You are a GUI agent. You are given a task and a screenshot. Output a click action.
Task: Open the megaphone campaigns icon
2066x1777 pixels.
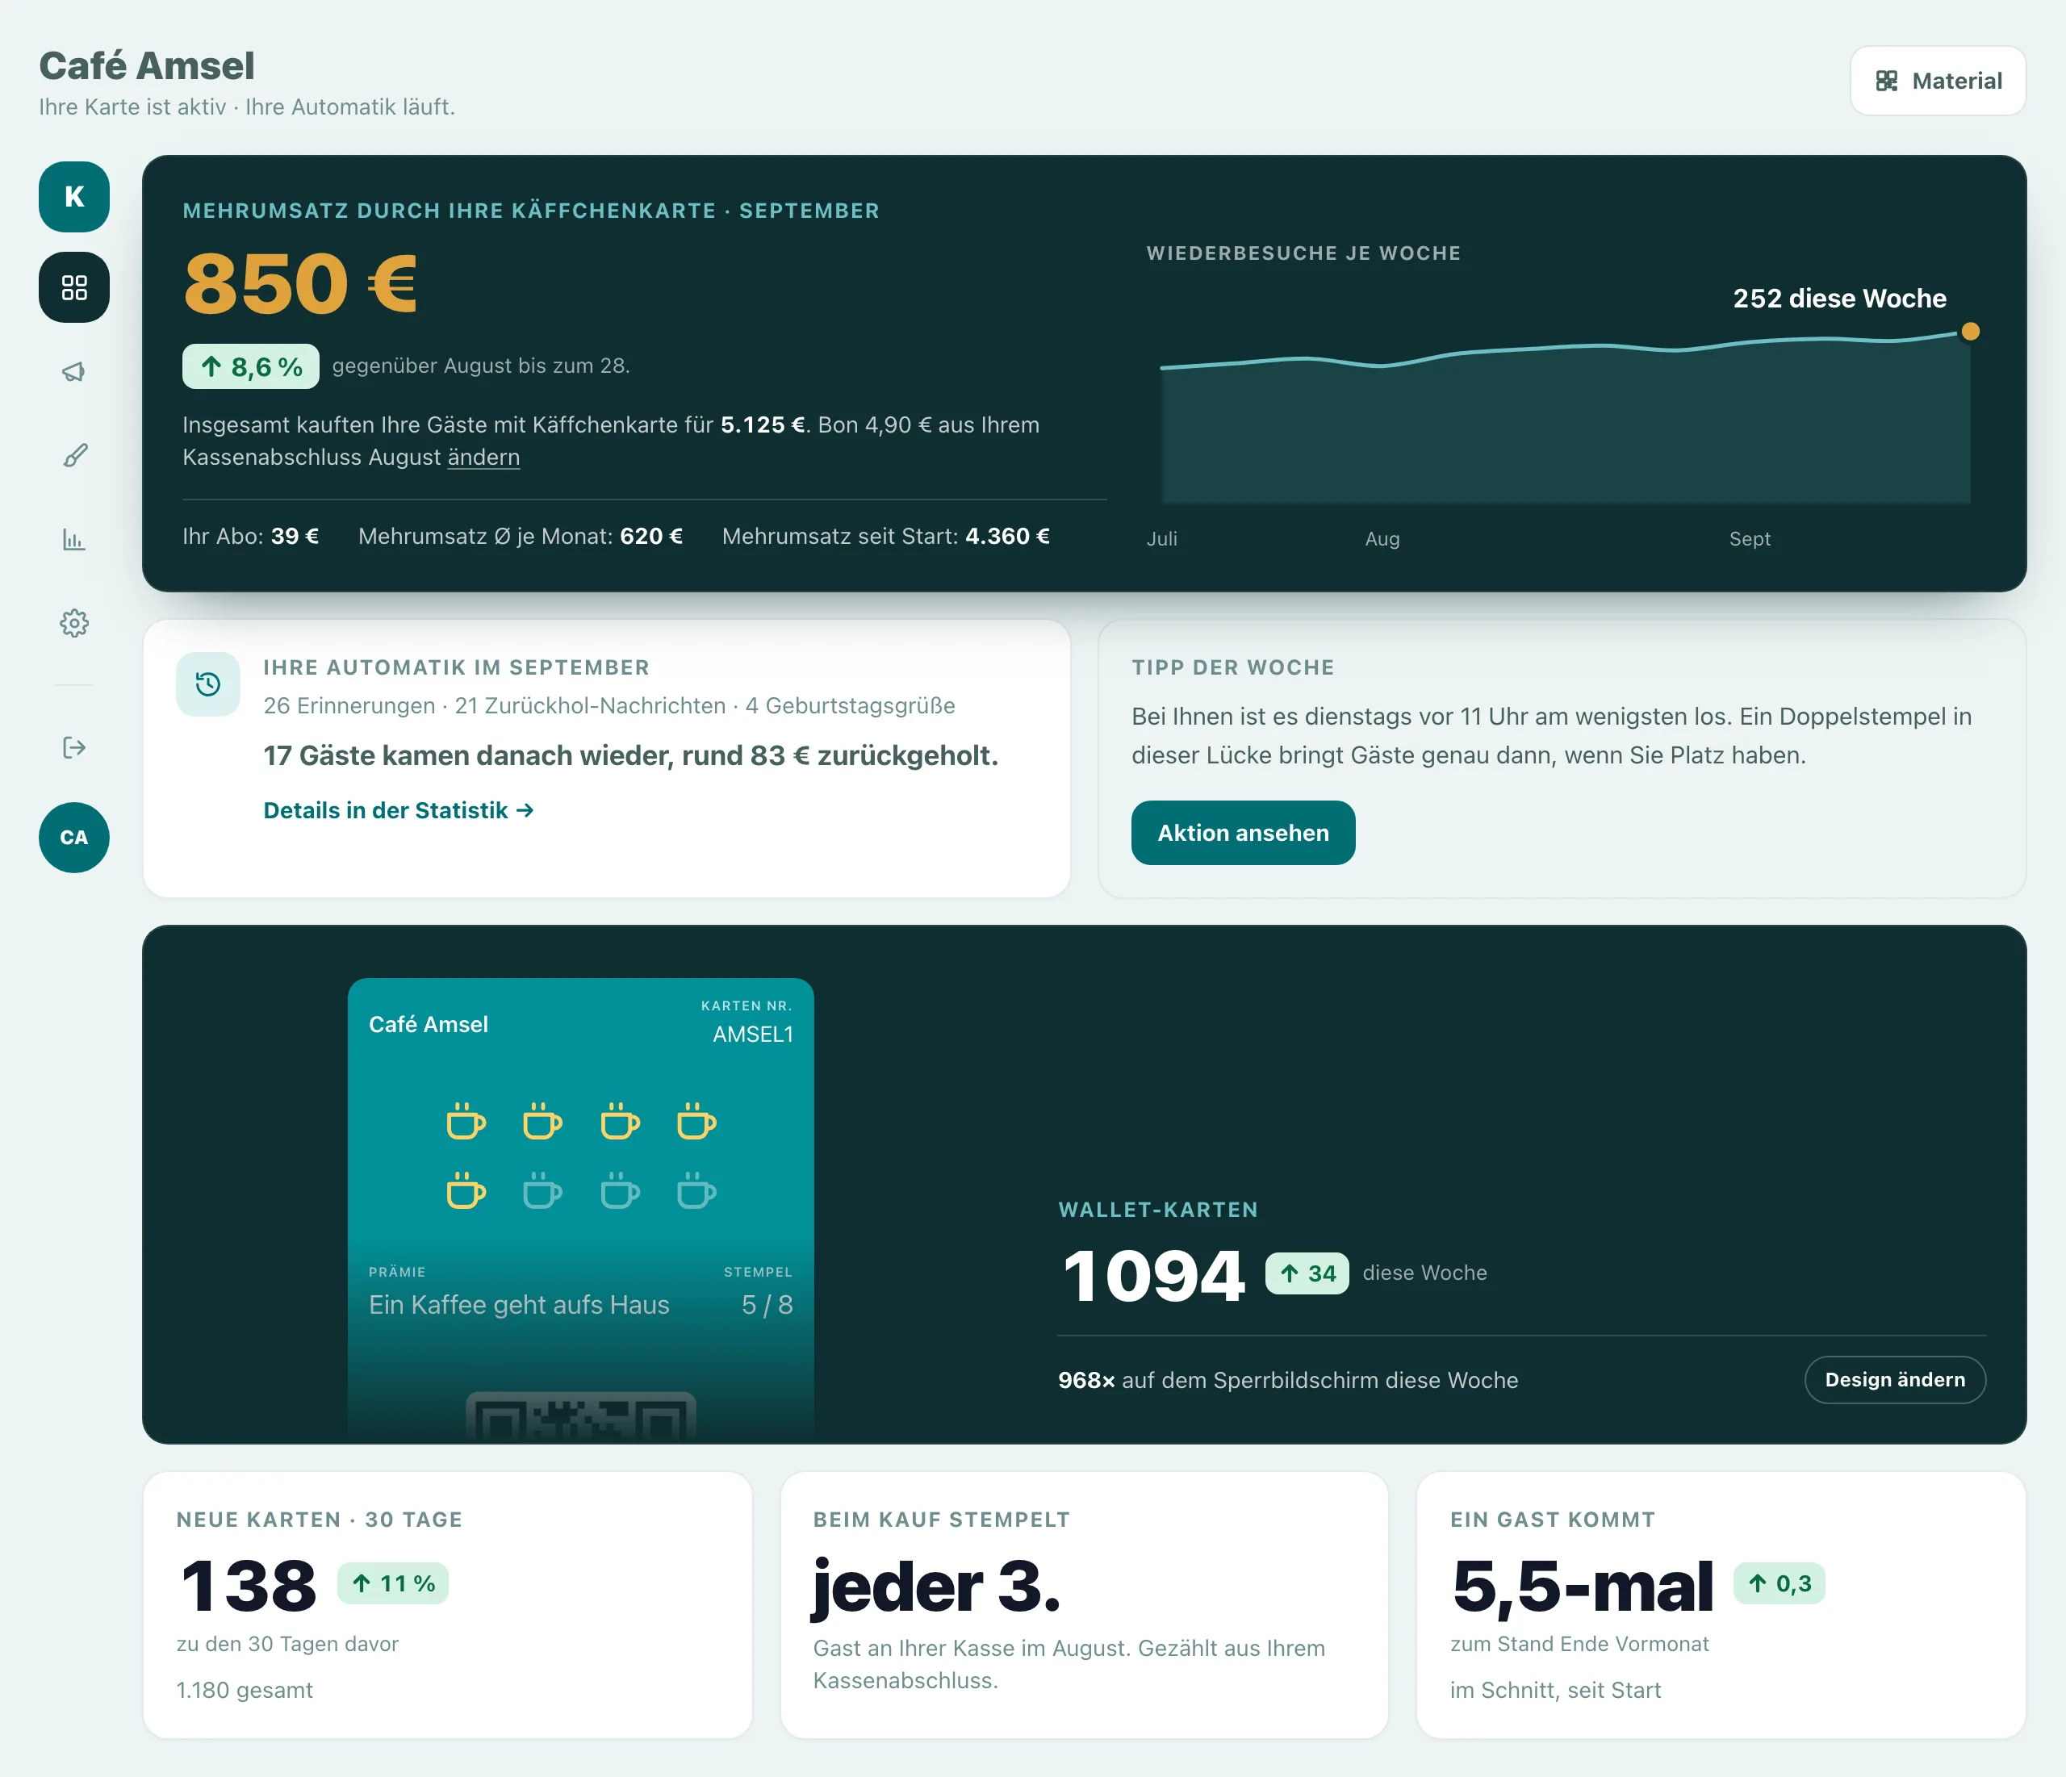click(x=73, y=372)
